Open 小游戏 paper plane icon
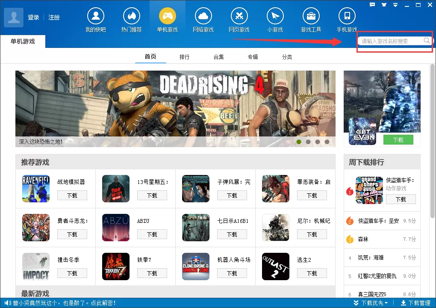436x308 pixels. click(275, 16)
